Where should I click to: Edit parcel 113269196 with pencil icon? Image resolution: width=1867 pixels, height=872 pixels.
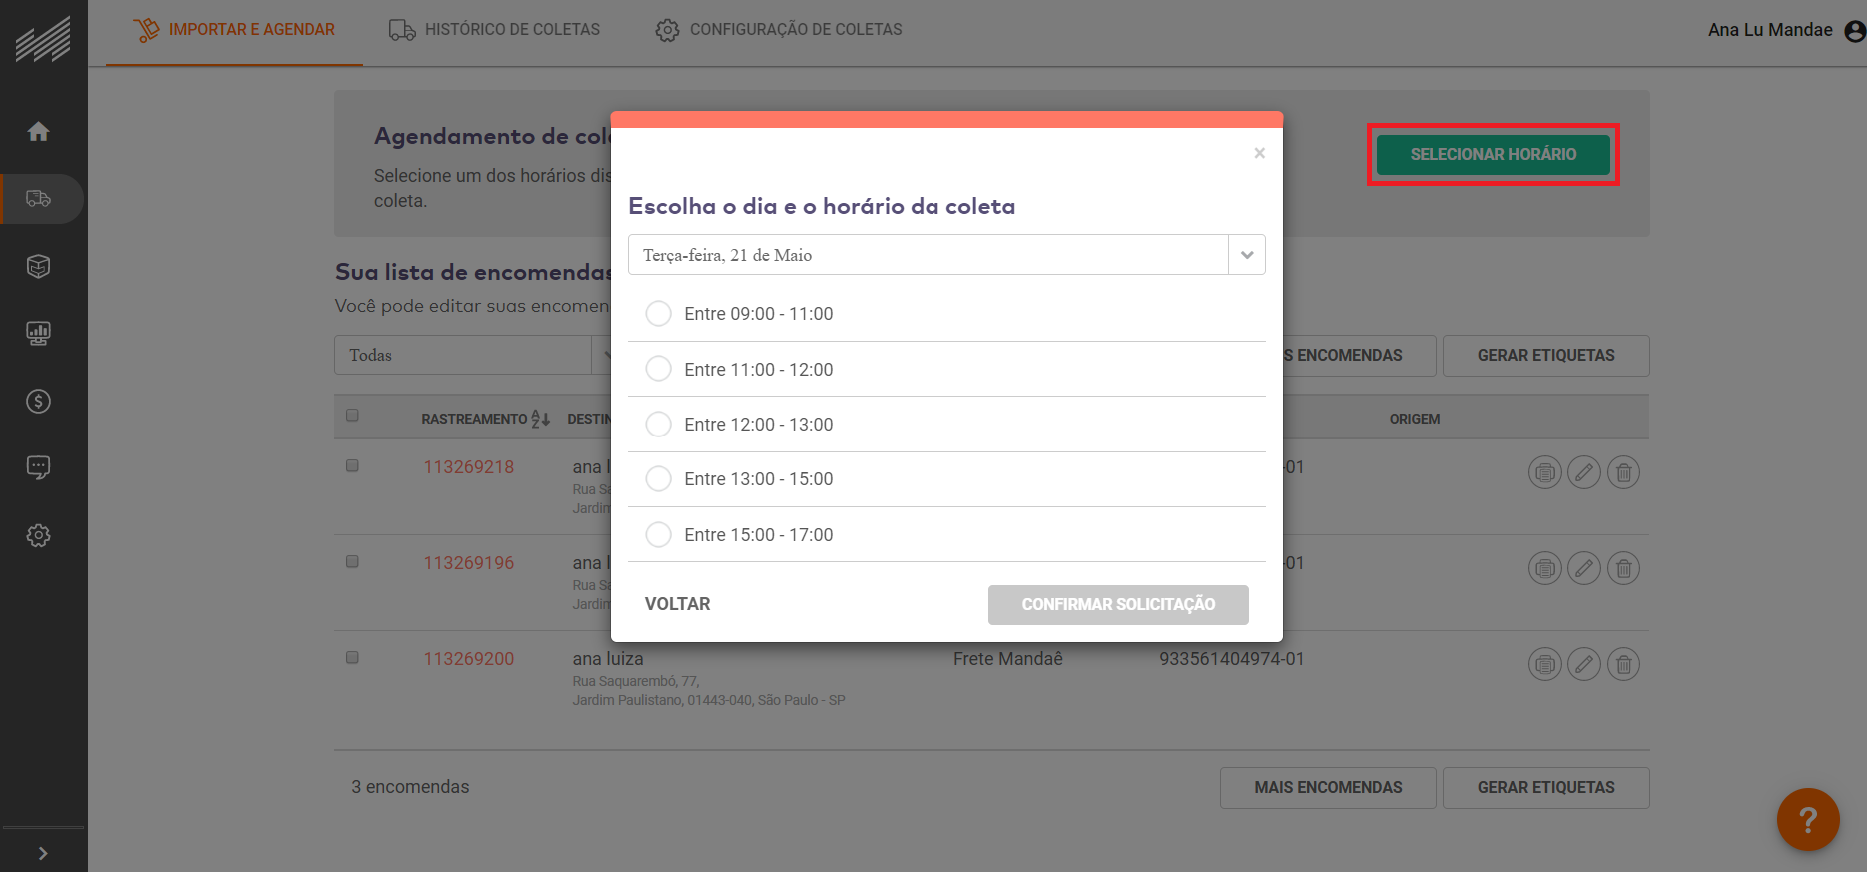coord(1583,568)
